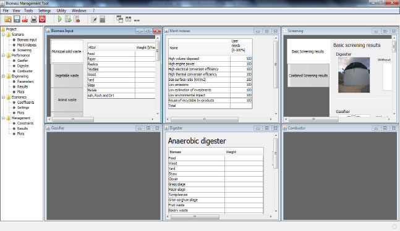Image resolution: width=400 pixels, height=231 pixels.
Task: Open the Settings menu
Action: 45,10
